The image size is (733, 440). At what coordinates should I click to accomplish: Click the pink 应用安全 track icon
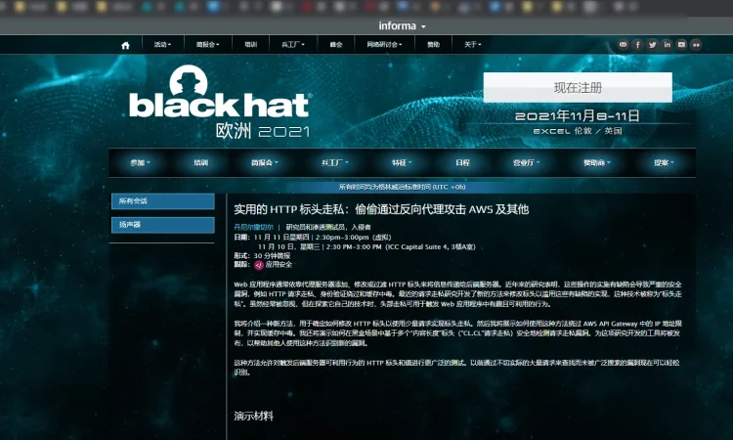coord(259,265)
